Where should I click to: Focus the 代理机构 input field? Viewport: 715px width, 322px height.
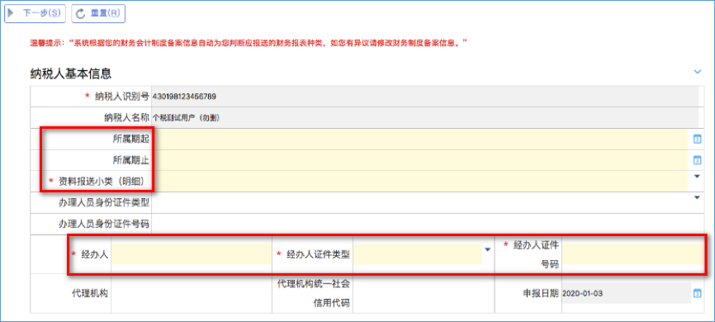click(x=192, y=293)
